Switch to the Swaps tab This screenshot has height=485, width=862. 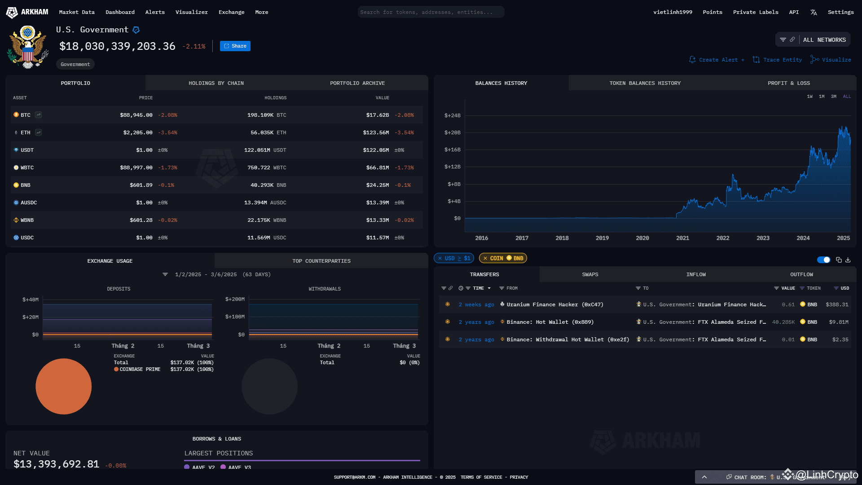point(590,274)
